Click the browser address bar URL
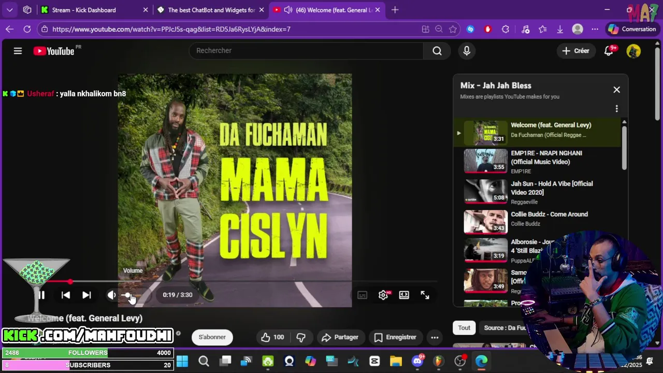Screen dimensions: 663x373 click(171, 29)
